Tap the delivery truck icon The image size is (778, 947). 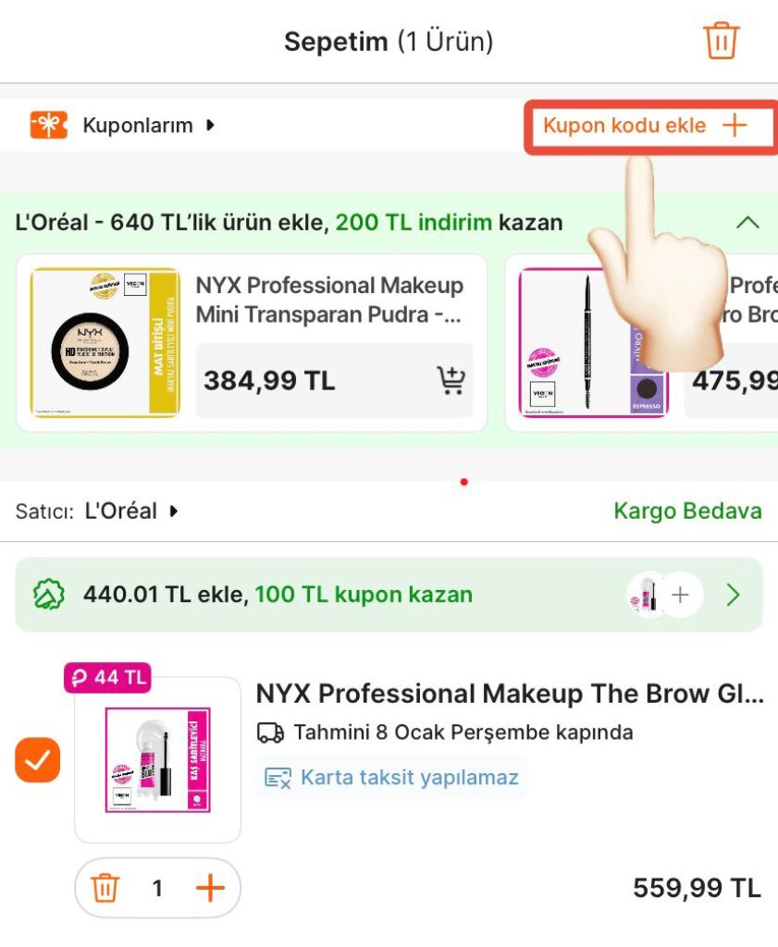(x=270, y=733)
